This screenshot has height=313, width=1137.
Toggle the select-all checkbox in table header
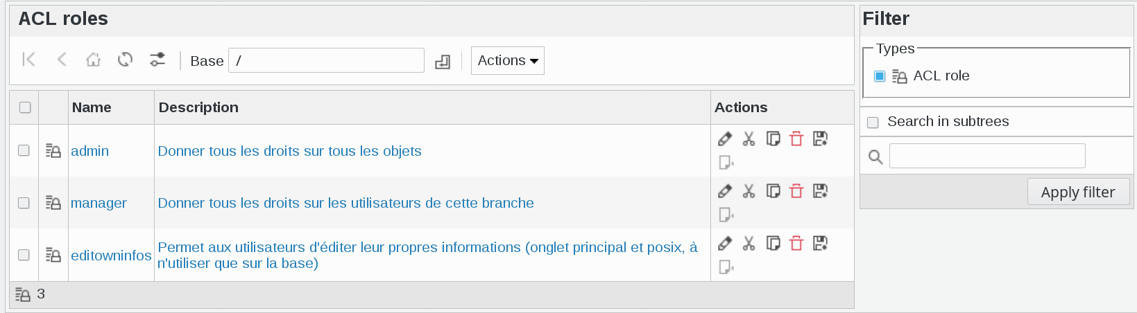coord(25,107)
